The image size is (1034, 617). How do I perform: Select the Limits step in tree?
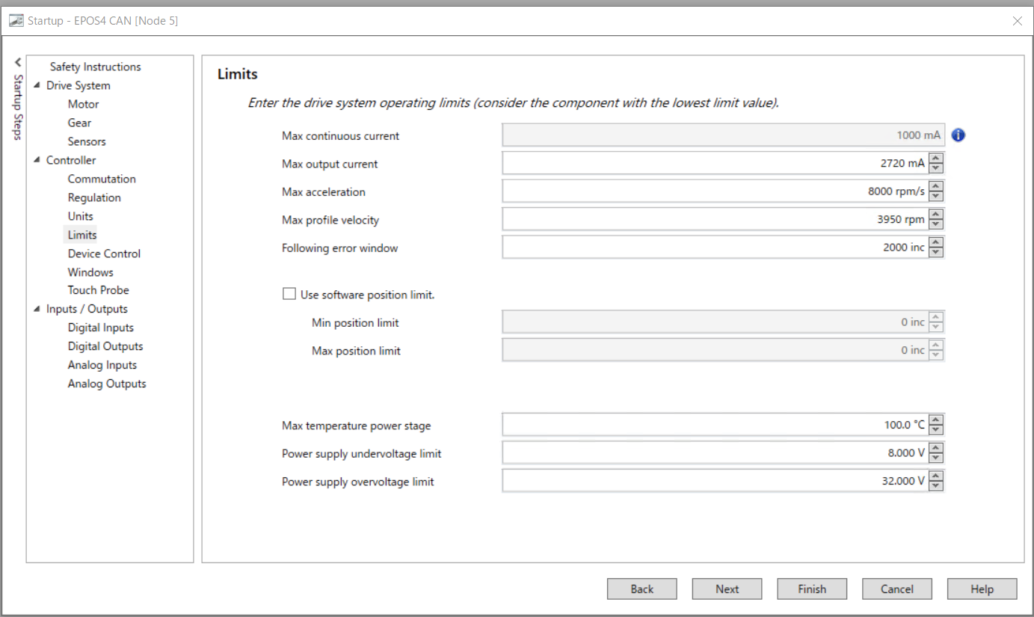tap(82, 235)
